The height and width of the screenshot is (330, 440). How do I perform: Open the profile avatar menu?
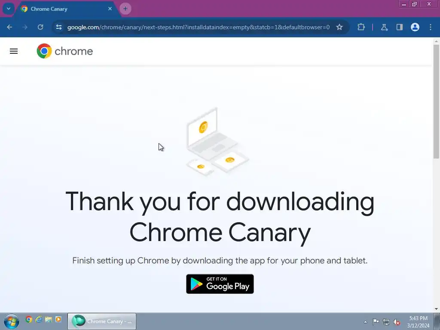pos(415,27)
